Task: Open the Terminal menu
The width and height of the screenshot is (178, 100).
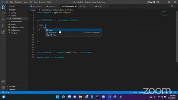Action: click(42, 2)
